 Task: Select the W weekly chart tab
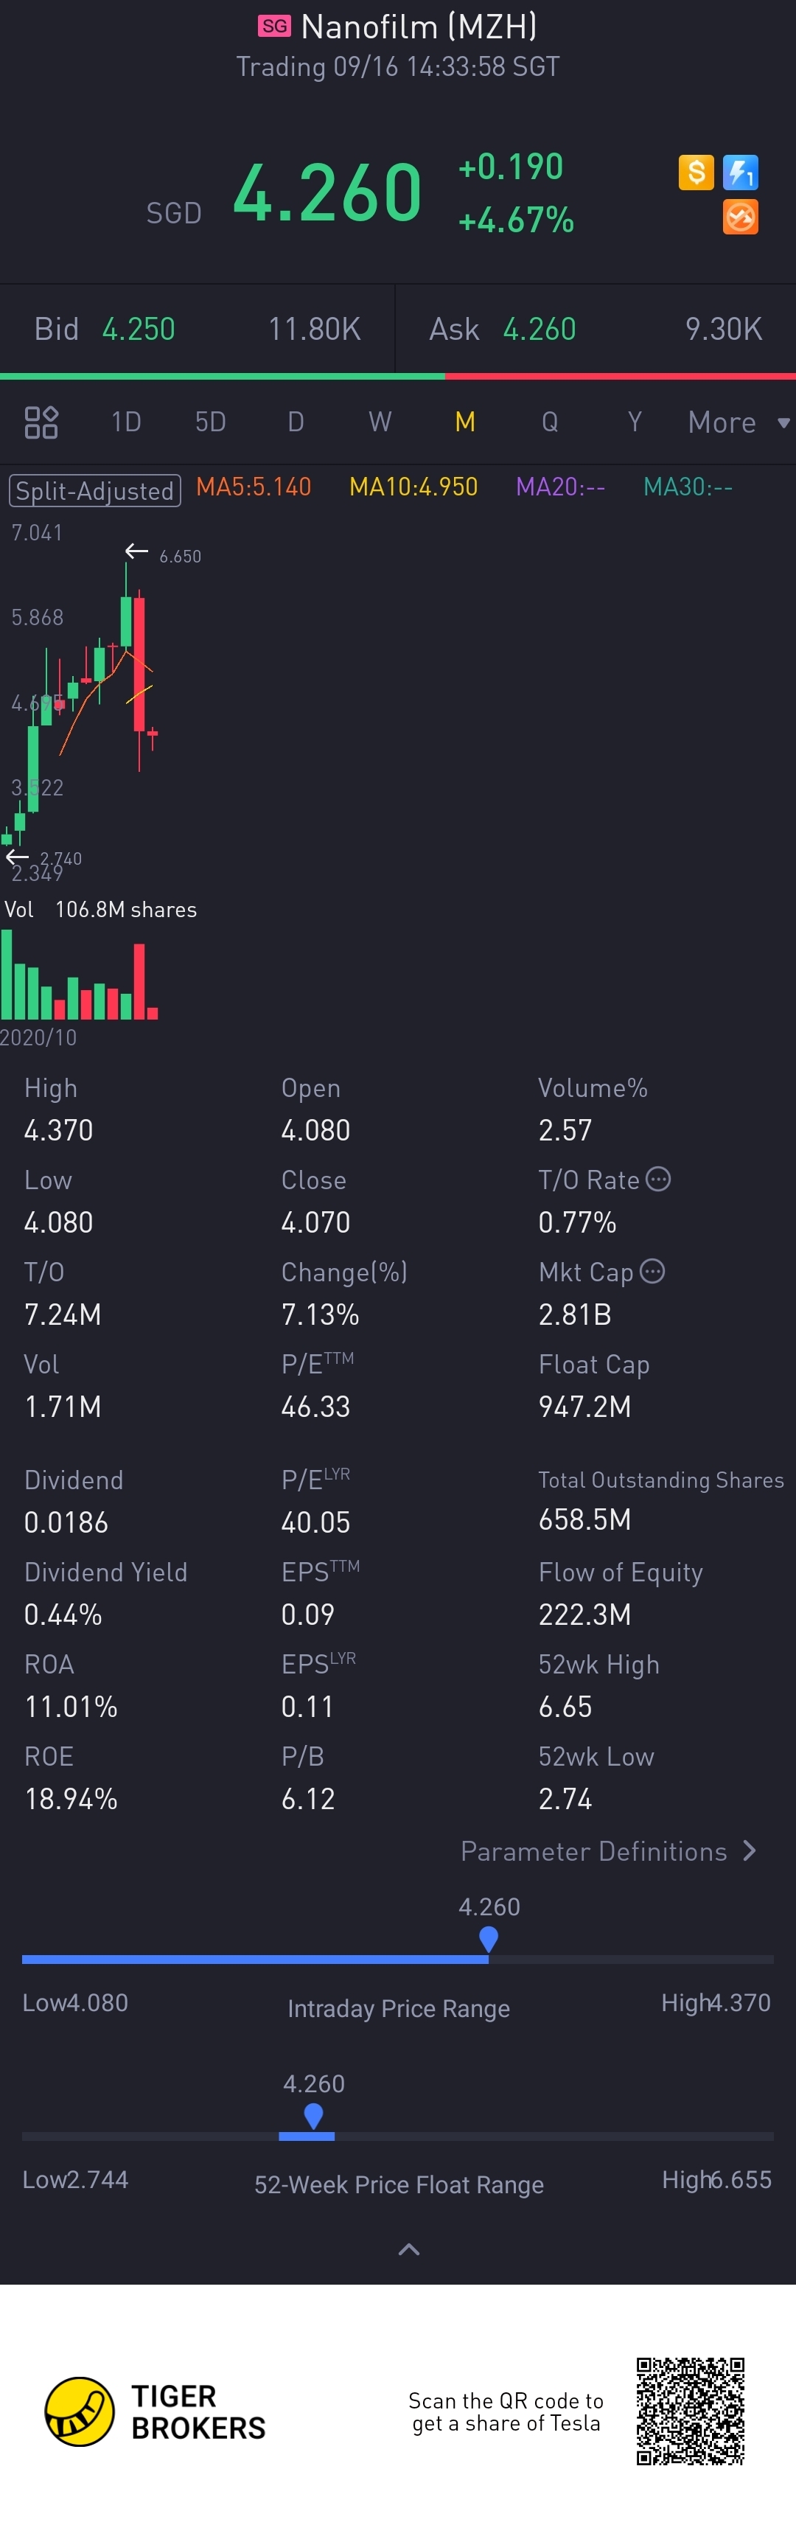380,423
